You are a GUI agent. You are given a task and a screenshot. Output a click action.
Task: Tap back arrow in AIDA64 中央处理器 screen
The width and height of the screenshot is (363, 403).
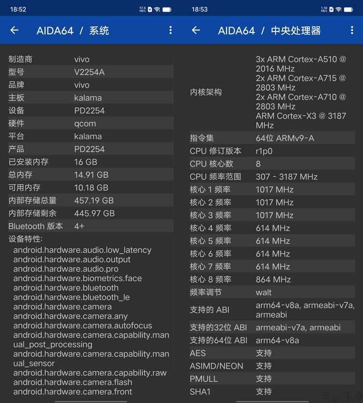196,30
